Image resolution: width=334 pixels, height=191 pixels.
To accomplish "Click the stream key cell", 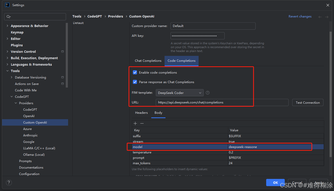I will click(180, 142).
